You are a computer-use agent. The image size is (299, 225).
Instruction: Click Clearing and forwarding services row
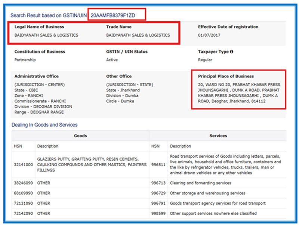point(200,183)
